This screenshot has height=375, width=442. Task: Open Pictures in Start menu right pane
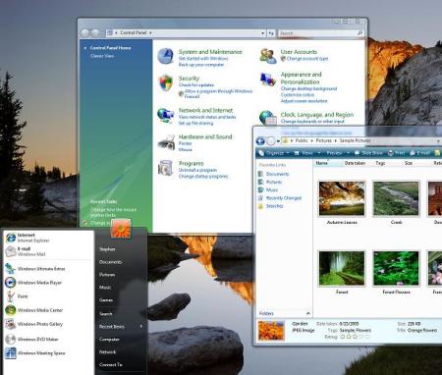[x=107, y=275]
